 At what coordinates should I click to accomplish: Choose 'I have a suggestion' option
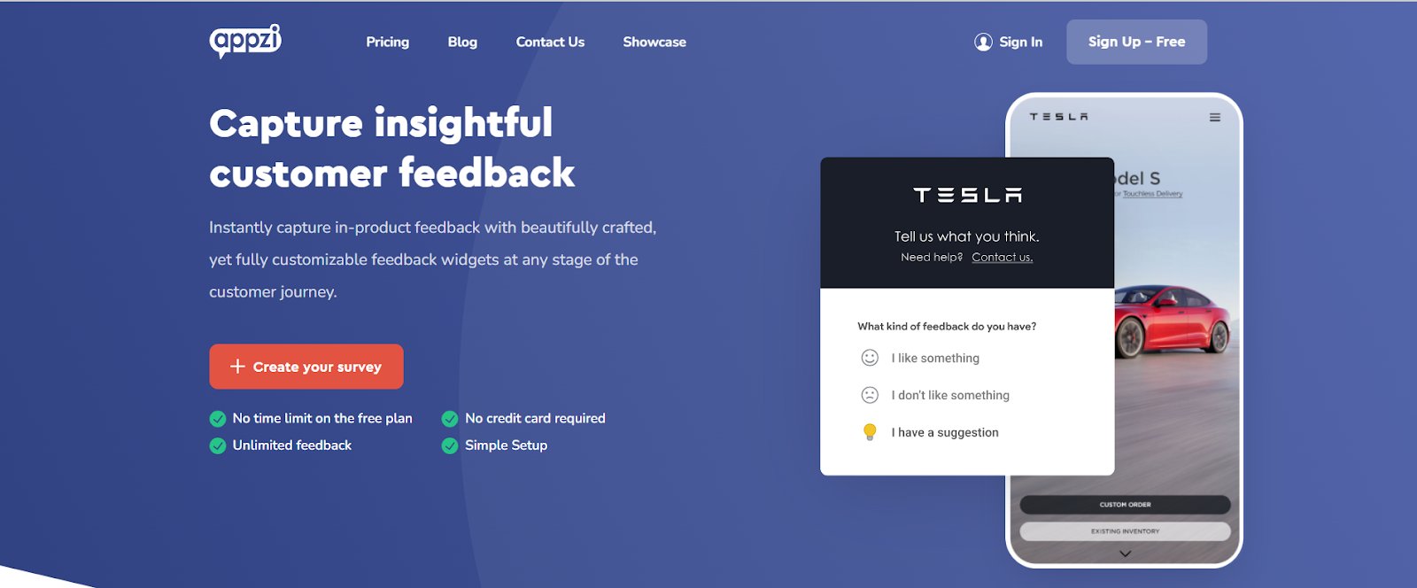(945, 432)
